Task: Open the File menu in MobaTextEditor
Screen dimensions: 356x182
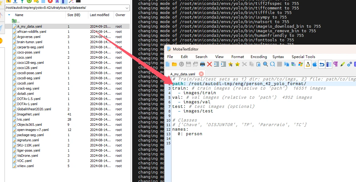Action: [170, 57]
